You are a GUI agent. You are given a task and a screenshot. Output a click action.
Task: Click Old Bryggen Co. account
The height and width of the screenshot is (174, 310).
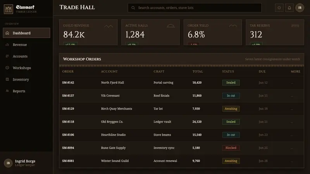point(112,122)
